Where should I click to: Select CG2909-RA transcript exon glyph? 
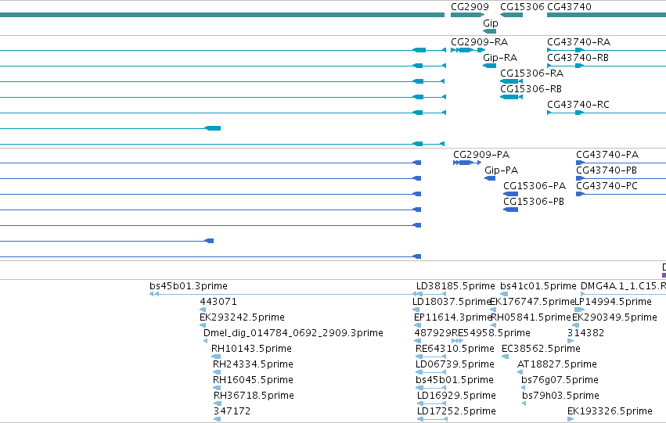coord(468,50)
